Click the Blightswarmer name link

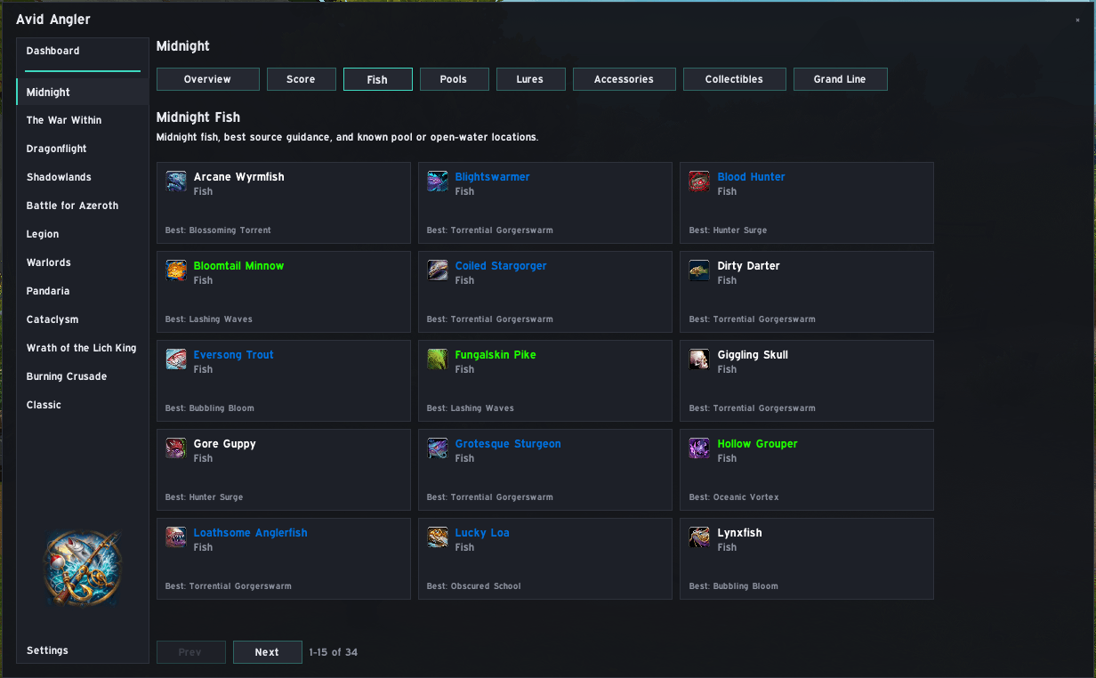click(x=492, y=177)
